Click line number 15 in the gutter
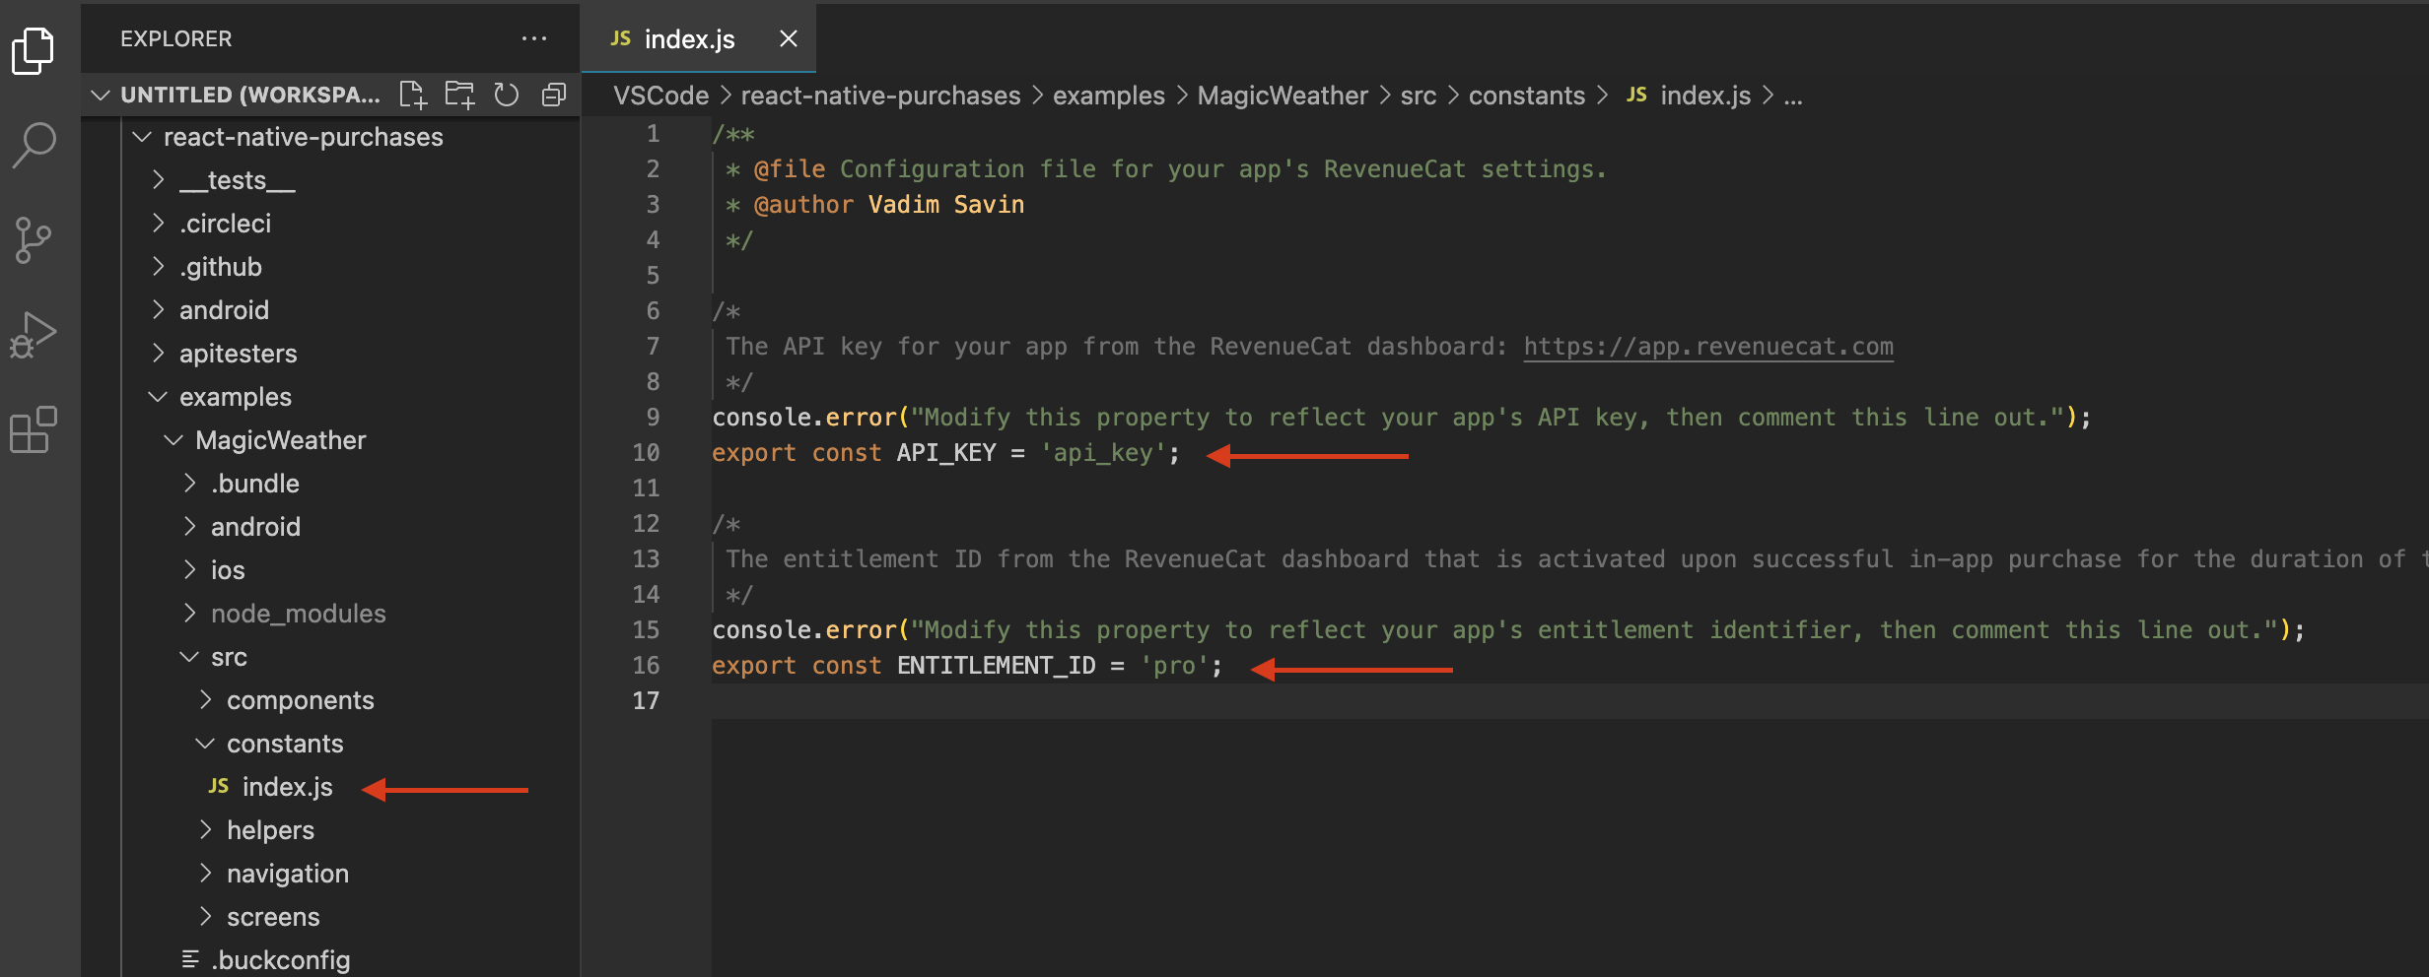 point(646,630)
